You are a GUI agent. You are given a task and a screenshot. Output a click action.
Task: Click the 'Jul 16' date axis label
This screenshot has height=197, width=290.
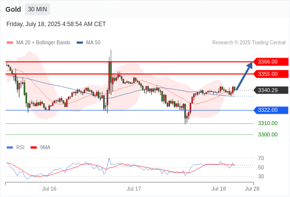[x=49, y=189]
